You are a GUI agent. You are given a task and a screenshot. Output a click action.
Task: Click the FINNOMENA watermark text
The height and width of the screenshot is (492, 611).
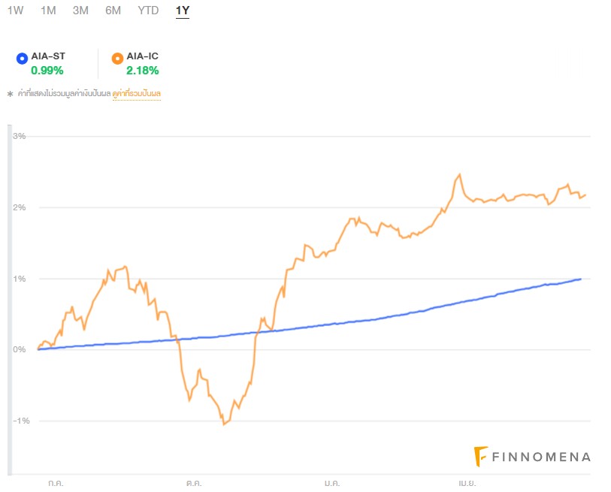tap(540, 457)
